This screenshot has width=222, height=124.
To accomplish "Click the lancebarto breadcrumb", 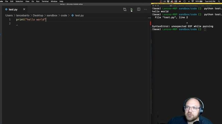I will 23,15.
